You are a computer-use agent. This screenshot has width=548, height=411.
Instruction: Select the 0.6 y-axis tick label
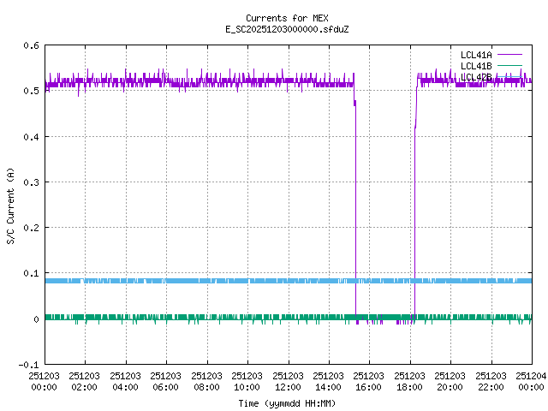point(30,45)
